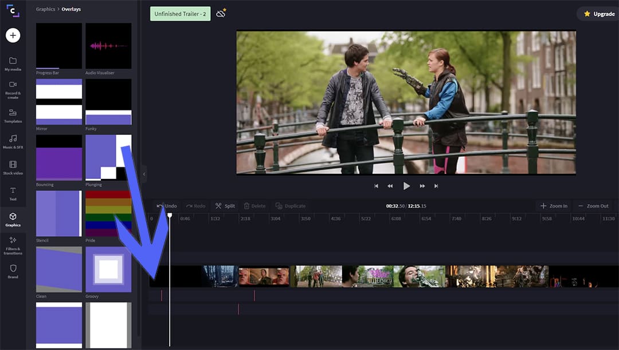Skip to the start of the video
The width and height of the screenshot is (619, 350).
[376, 186]
